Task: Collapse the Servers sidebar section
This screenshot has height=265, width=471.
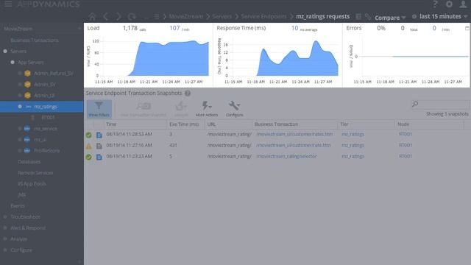Action: (5, 52)
